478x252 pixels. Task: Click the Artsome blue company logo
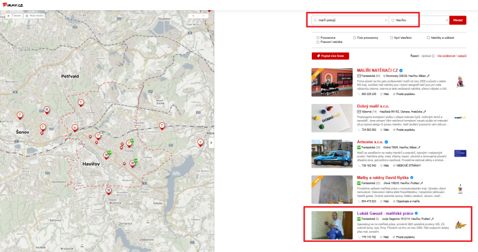(460, 153)
